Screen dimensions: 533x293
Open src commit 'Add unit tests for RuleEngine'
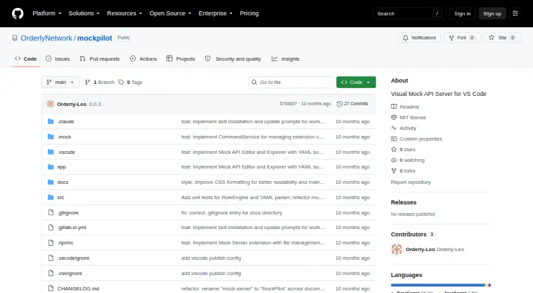(x=253, y=198)
